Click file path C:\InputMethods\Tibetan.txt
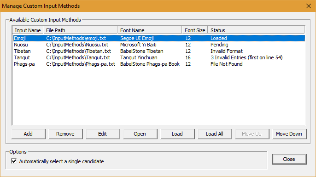316x177 pixels. 79,51
